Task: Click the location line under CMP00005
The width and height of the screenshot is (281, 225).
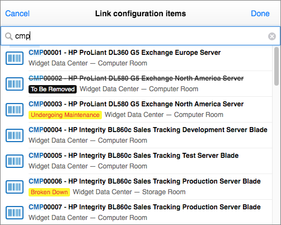Action: (x=88, y=166)
